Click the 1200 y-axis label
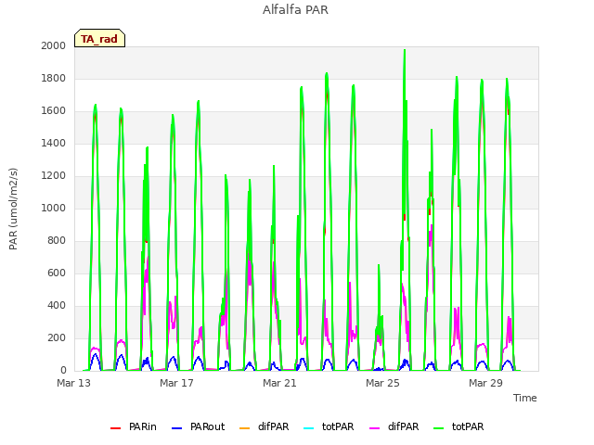The image size is (594, 445). coord(54,175)
